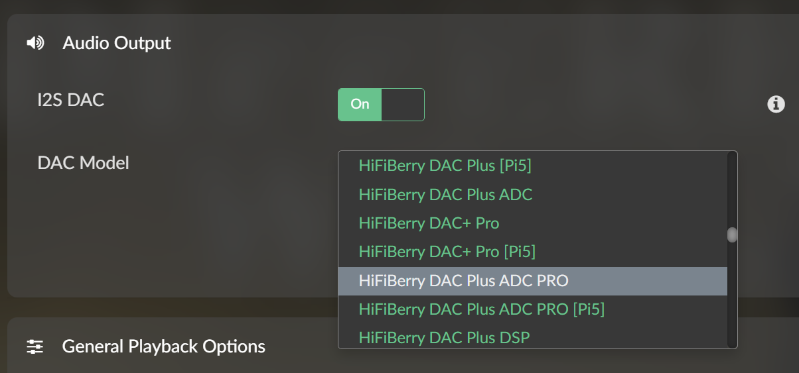Click the sliders icon beside General Playback Options
799x373 pixels.
[x=35, y=346]
